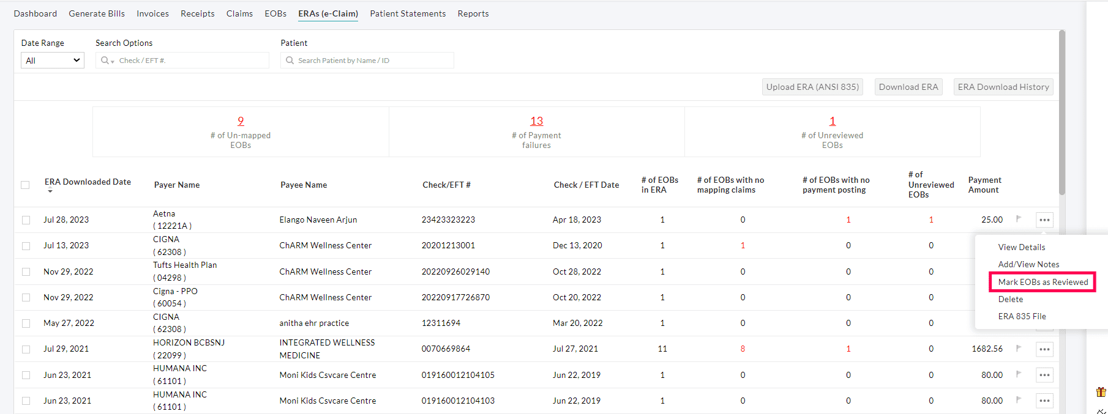Image resolution: width=1108 pixels, height=414 pixels.
Task: Open ERA 835 File menu entry
Action: point(1022,316)
